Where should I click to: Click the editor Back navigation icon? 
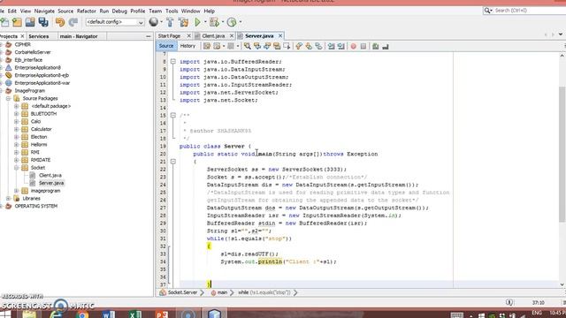coord(217,46)
